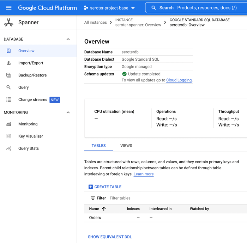Click the Import/Export sidebar icon
Screen dimensions: 247x243
[x=8, y=63]
